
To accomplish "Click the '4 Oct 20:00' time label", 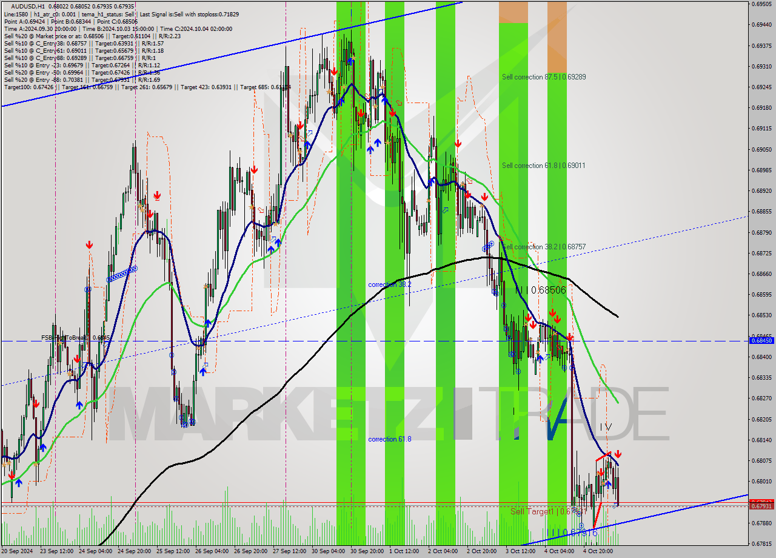I will 598,551.
